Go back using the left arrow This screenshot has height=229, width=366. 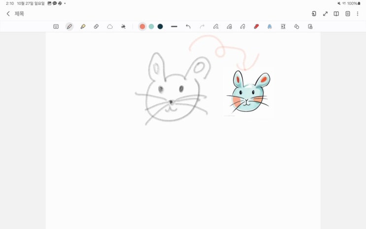tap(8, 14)
